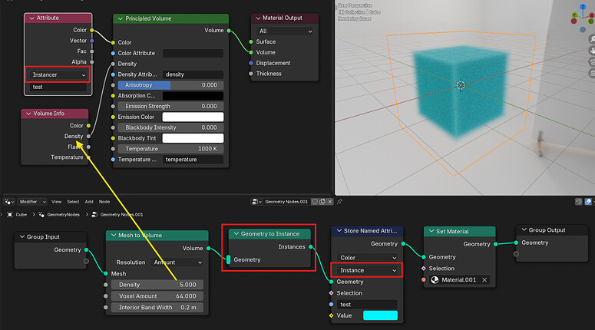Viewport: 595px width, 330px height.
Task: Open the Modifier type dropdown
Action: pos(32,202)
